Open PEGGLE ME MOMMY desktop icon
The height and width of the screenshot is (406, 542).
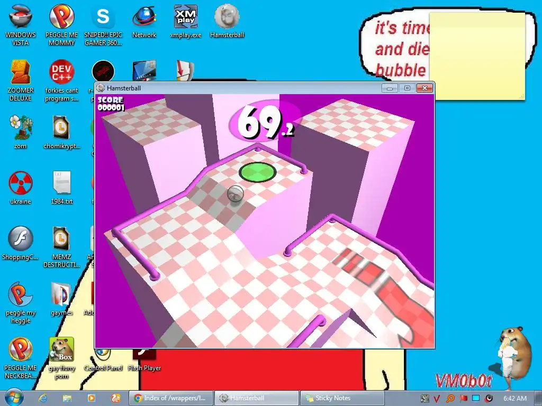61,25
